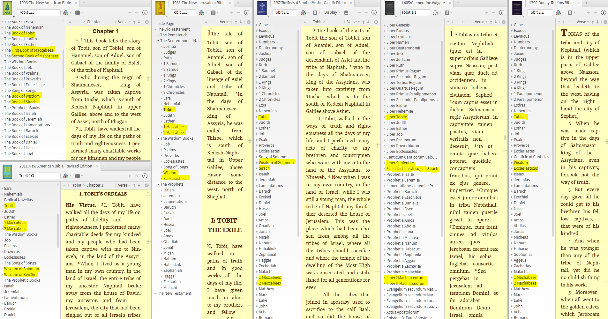Show information panel for New Jerusalem Bible
608x319 pixels.
click(247, 12)
